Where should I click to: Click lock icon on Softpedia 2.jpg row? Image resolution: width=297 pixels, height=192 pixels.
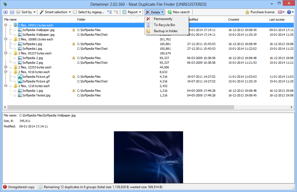point(74,58)
